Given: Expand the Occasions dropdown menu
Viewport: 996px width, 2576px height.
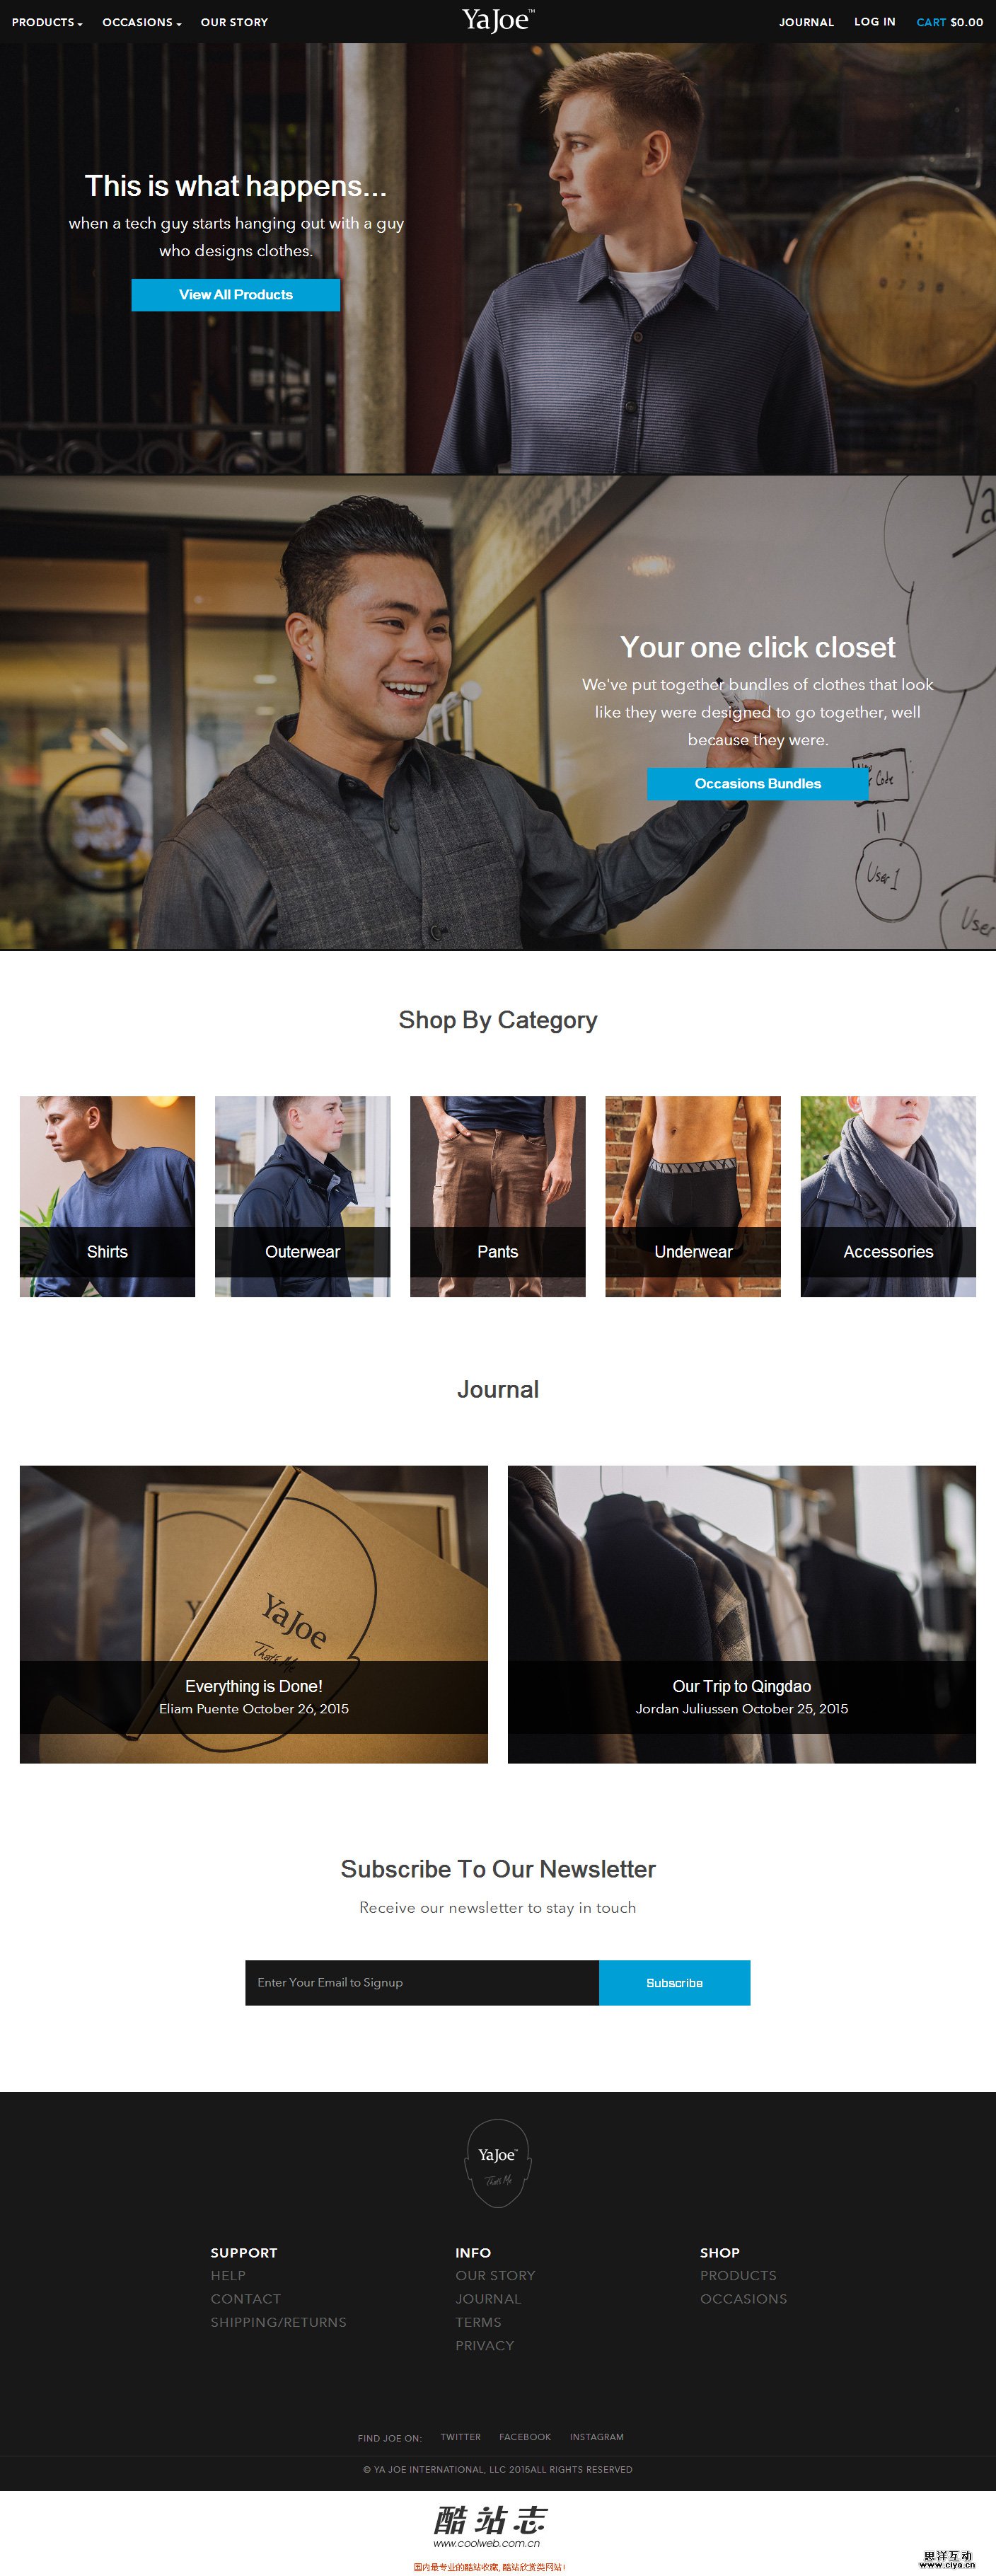Looking at the screenshot, I should coord(142,22).
